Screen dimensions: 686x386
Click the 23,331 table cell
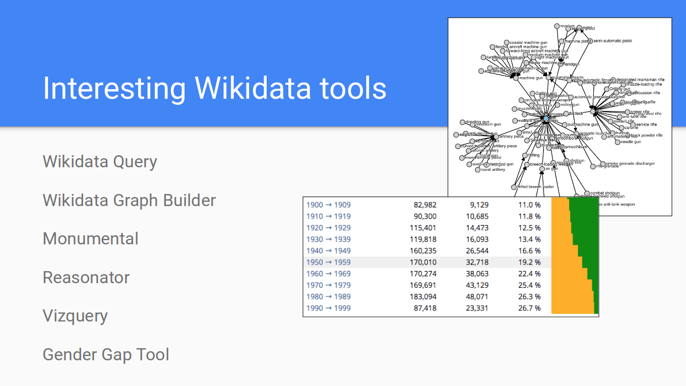coord(477,308)
